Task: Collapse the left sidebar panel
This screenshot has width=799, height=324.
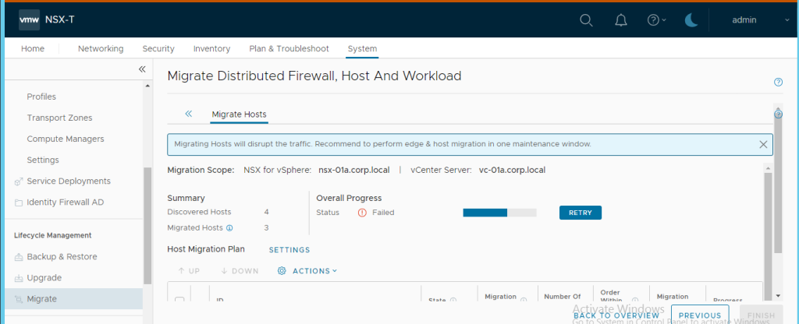Action: tap(142, 69)
